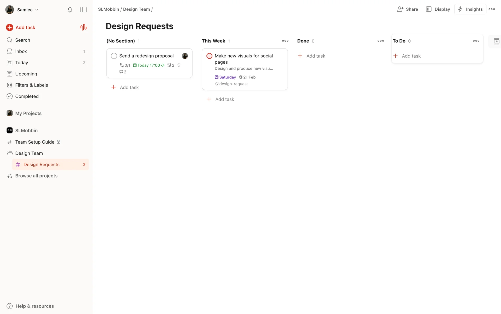This screenshot has width=501, height=314.
Task: Open the Display options
Action: (x=438, y=9)
